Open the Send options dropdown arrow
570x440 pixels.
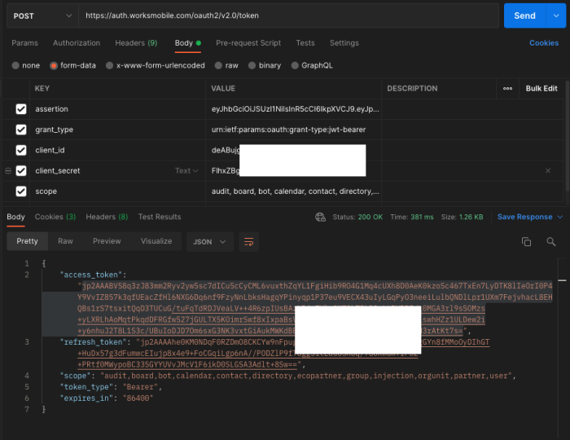pos(556,15)
